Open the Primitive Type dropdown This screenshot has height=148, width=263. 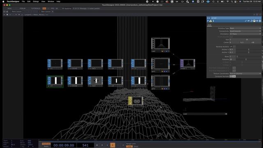tap(245, 28)
